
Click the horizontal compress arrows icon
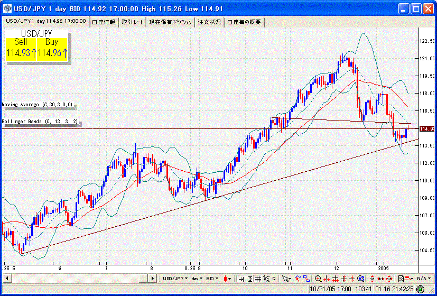click(327, 279)
